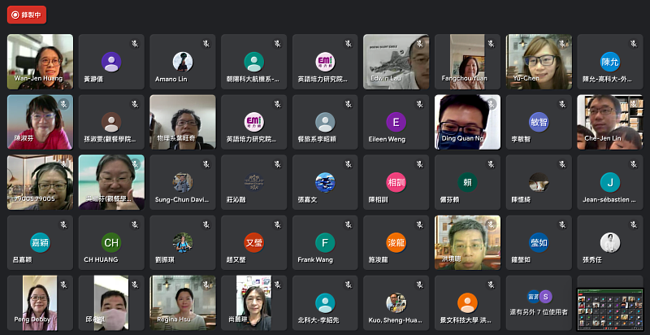Select 陳淑芬's video tile
650x335 pixels.
tap(40, 122)
